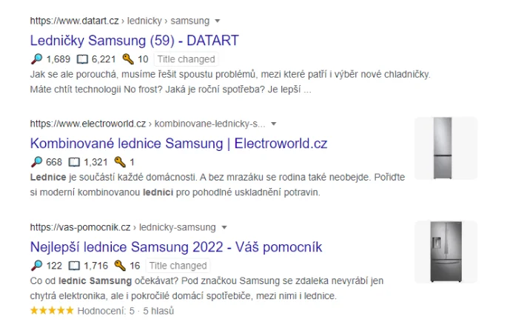Click key icon in Electroworld result
Screen dimensions: 507x333
point(118,162)
